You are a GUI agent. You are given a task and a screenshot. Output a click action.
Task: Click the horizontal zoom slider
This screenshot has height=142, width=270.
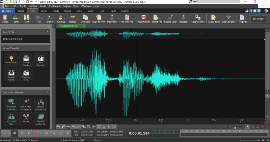click(x=236, y=127)
